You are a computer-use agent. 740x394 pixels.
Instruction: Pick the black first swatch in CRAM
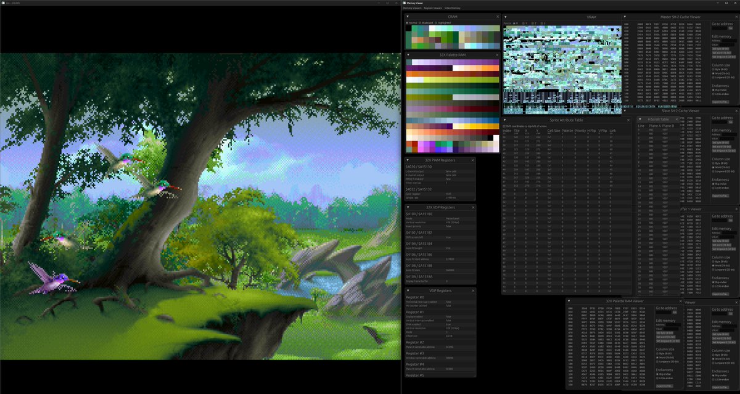pos(408,29)
